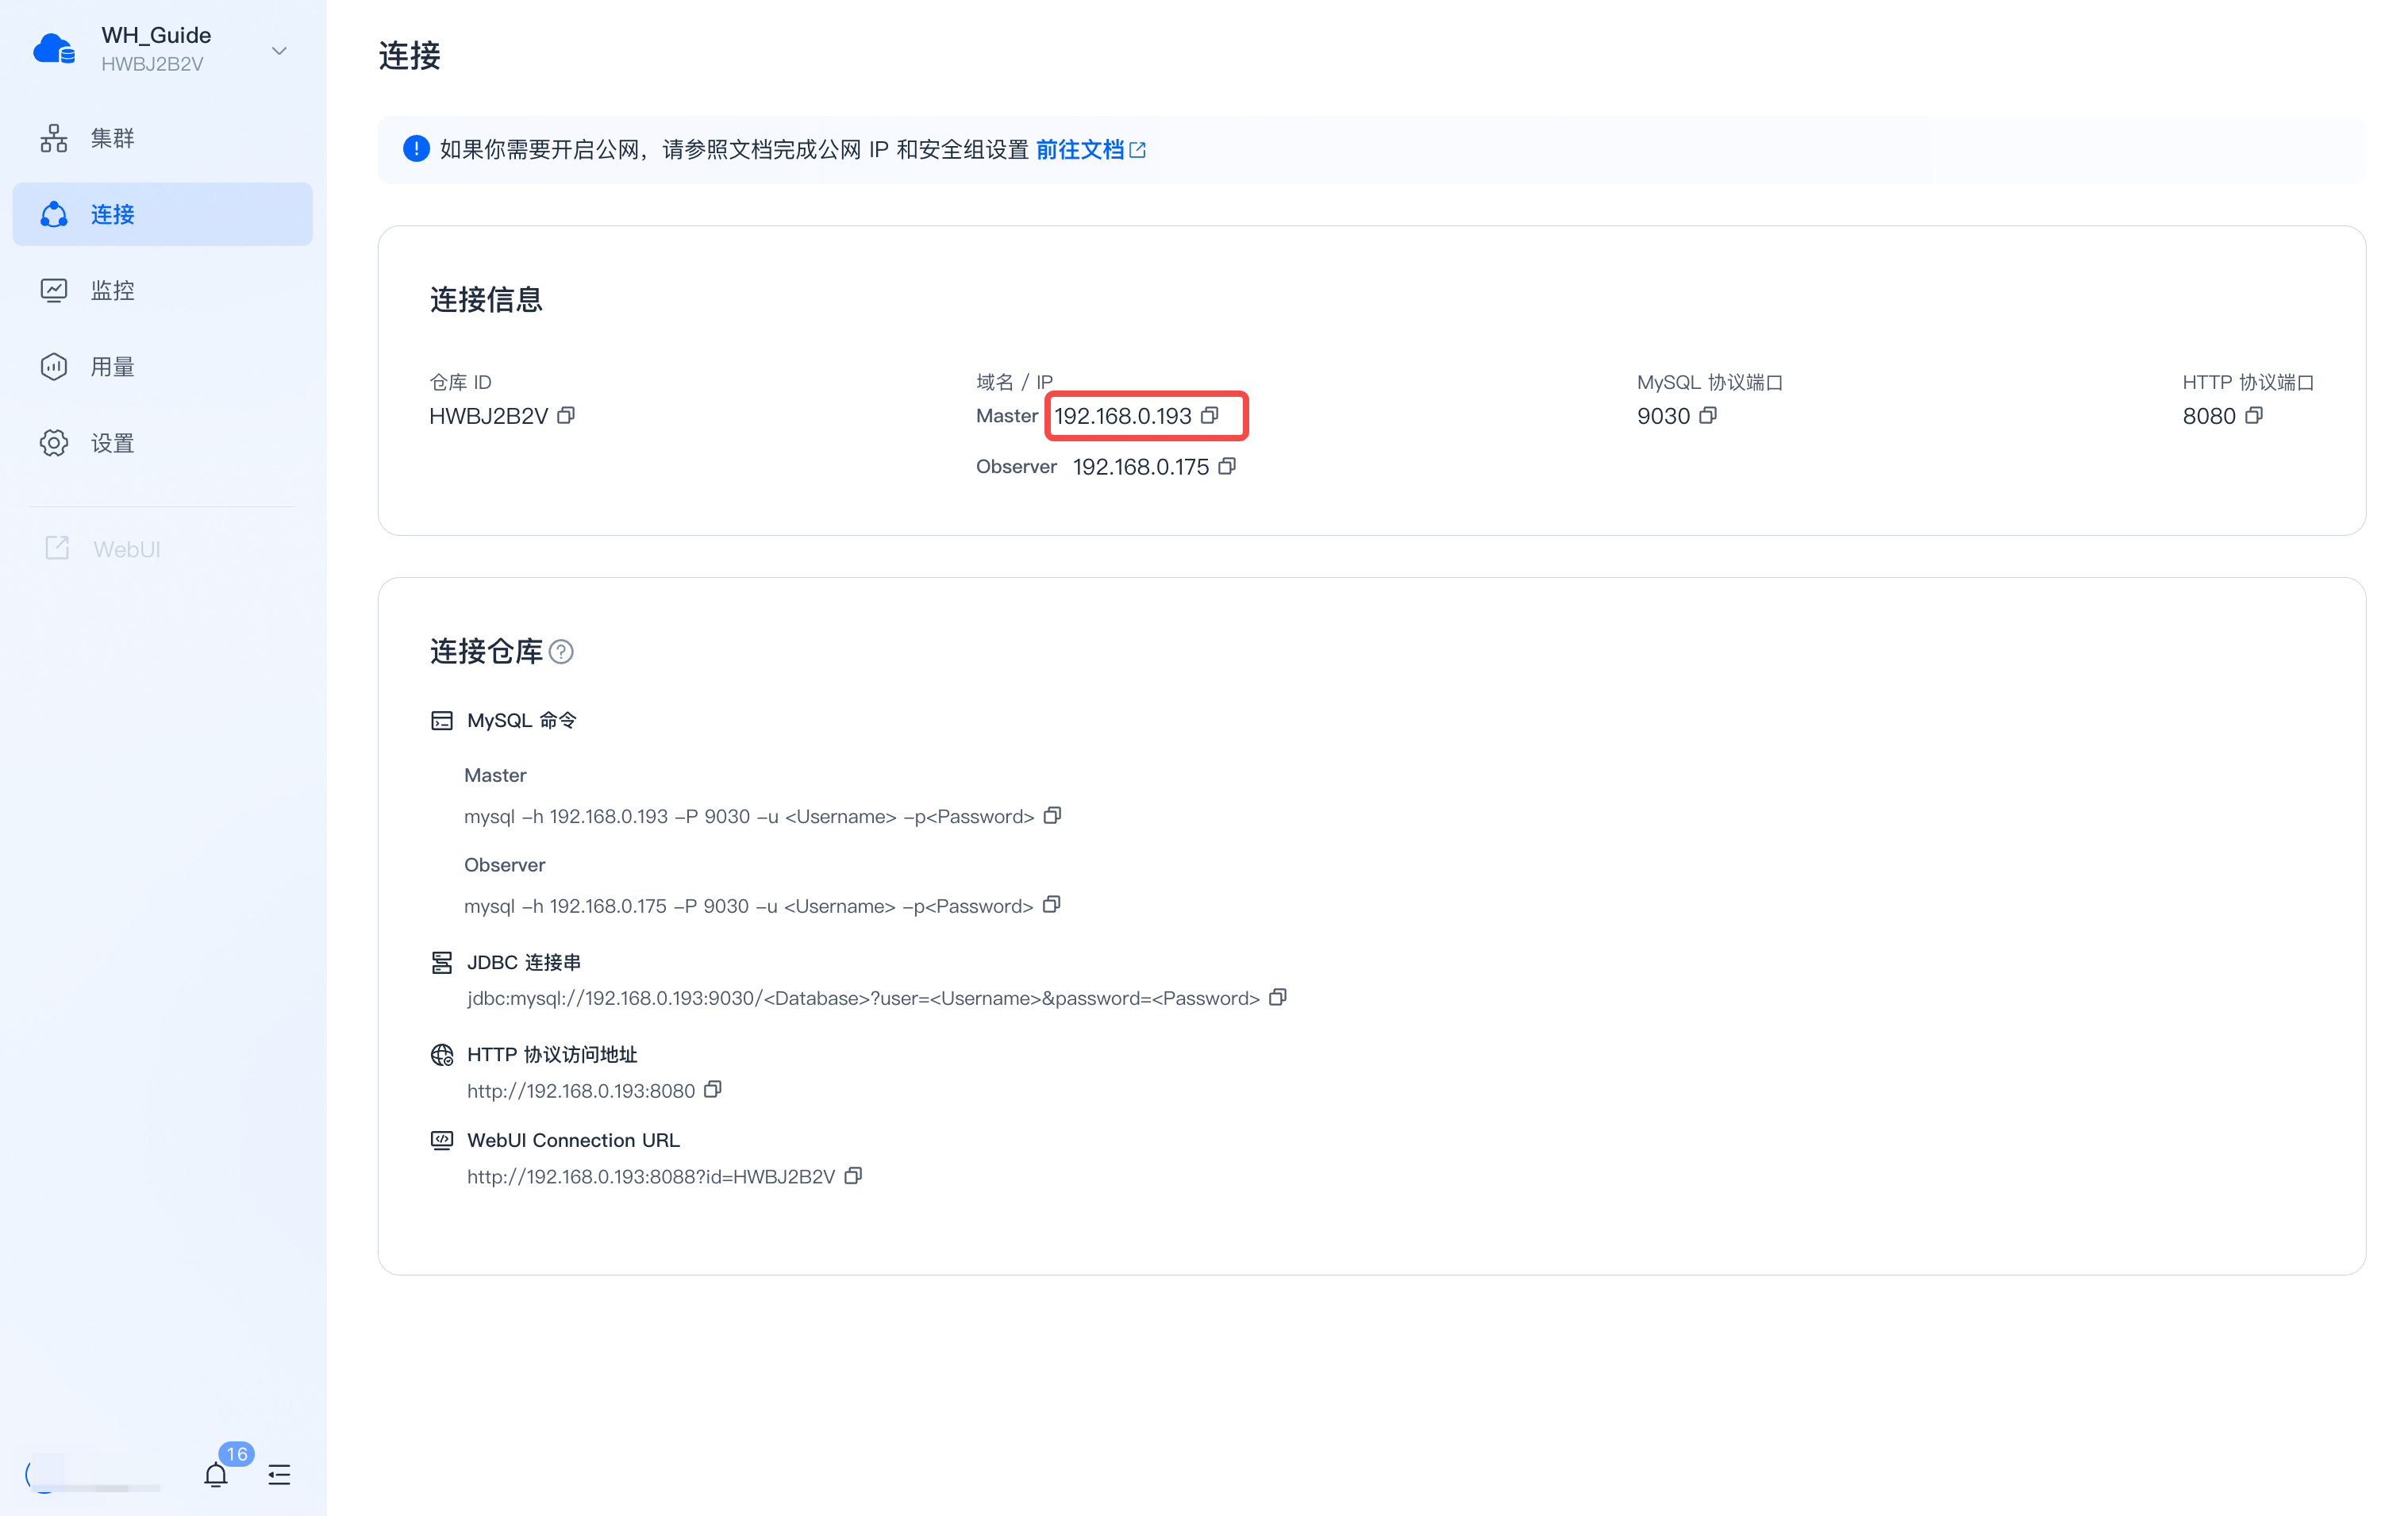The image size is (2408, 1516).
Task: Click the MySQL 协议端口 label
Action: [1710, 382]
